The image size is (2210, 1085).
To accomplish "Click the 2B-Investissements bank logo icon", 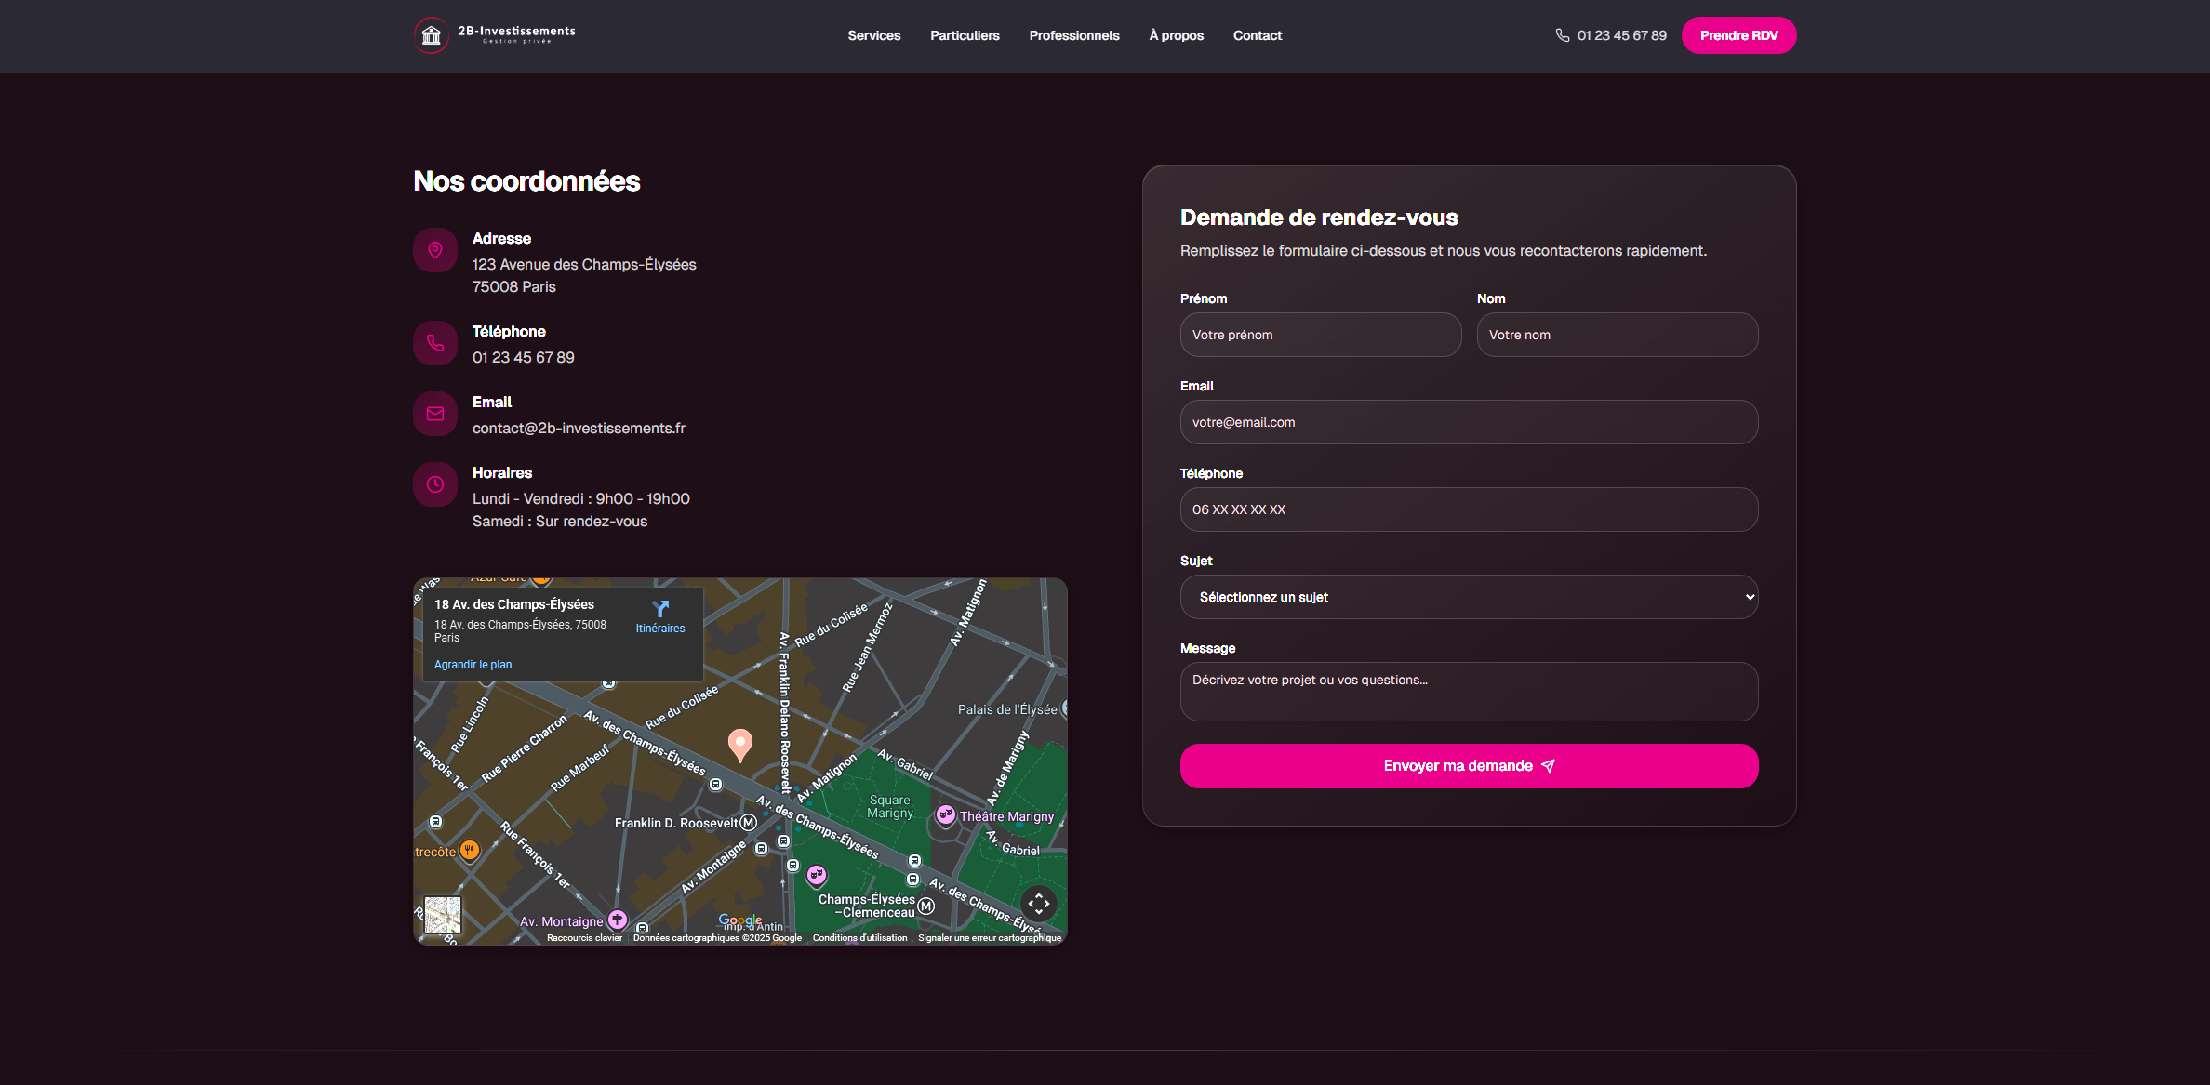I will pos(431,35).
